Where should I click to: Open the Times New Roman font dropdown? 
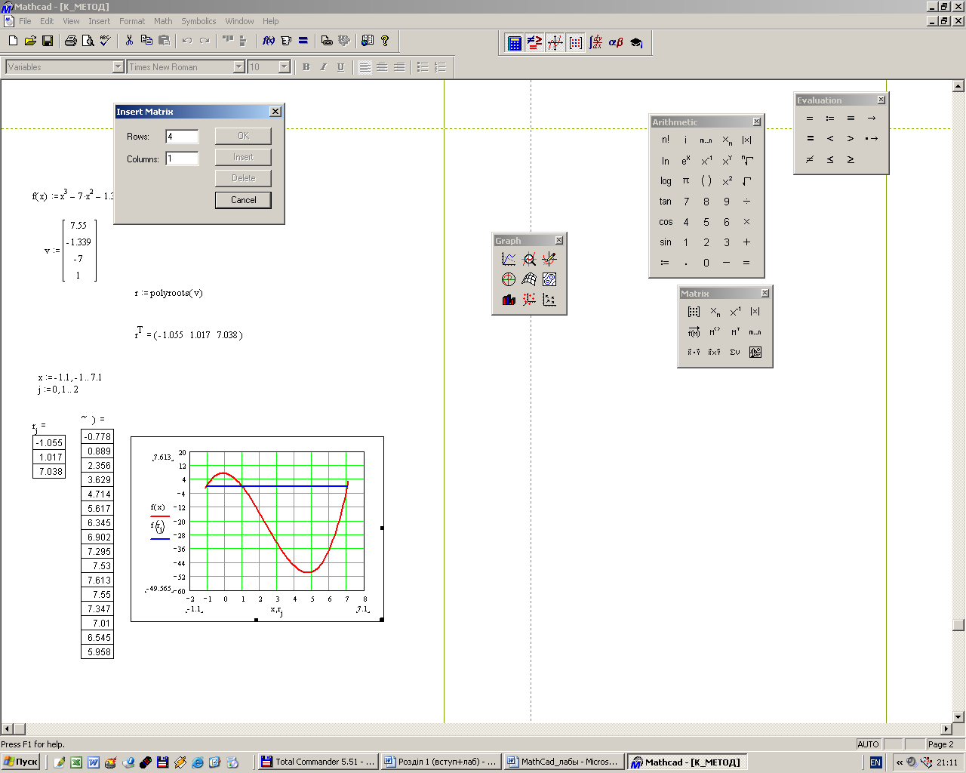tap(238, 67)
